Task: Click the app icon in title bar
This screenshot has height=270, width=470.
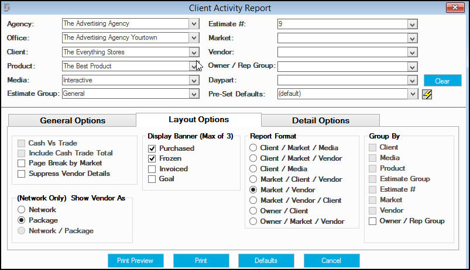Action: pyautogui.click(x=7, y=8)
